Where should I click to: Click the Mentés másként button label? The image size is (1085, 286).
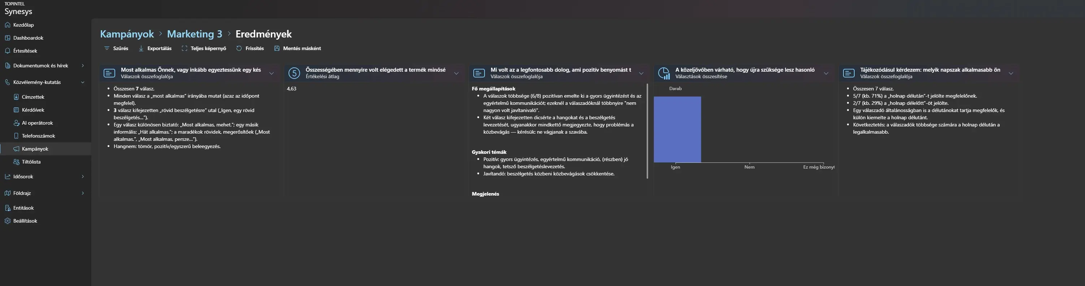[x=302, y=48]
